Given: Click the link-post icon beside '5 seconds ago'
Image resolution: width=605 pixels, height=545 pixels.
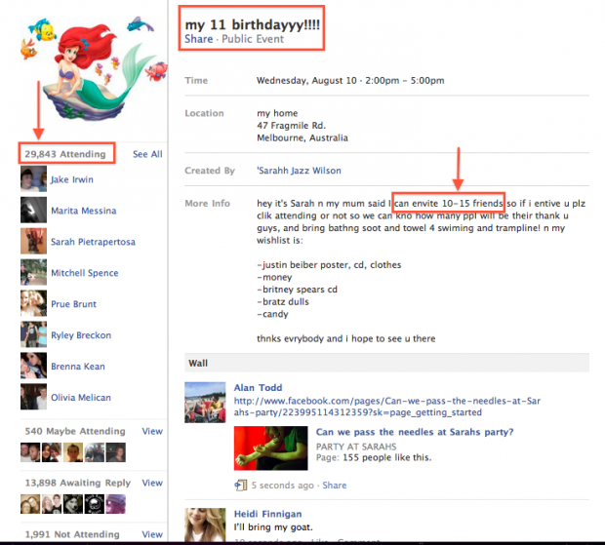Looking at the screenshot, I should 241,486.
